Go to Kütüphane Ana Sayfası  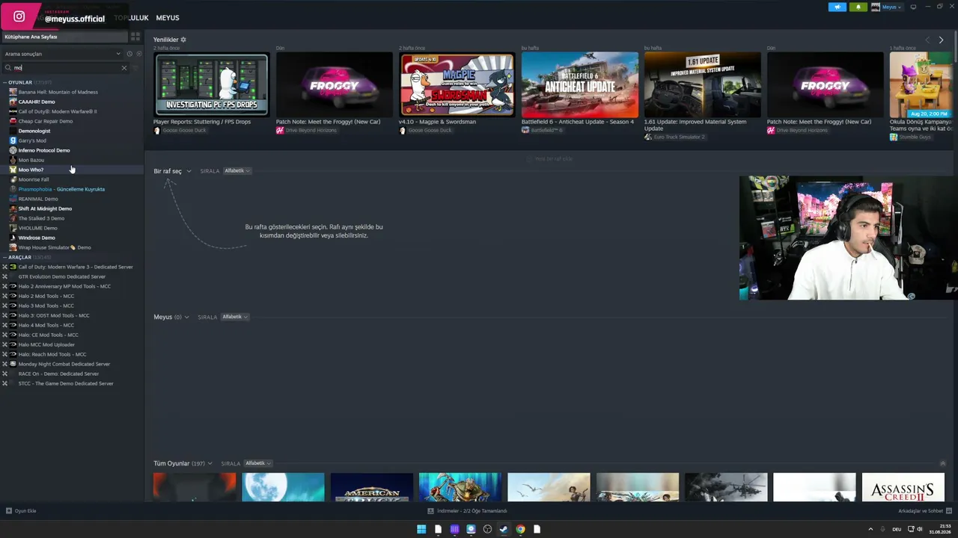point(64,37)
